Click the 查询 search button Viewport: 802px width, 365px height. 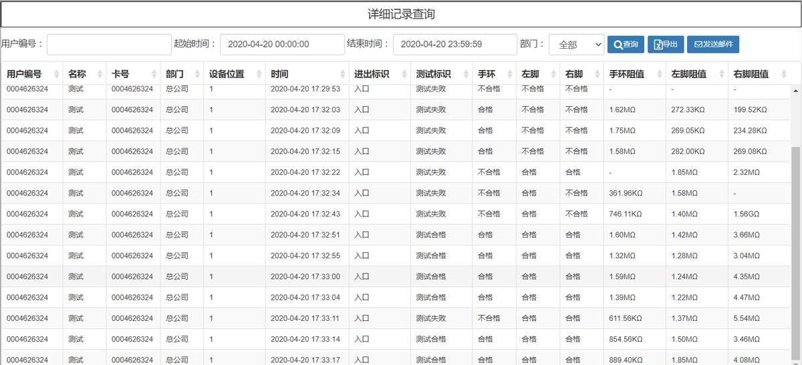click(x=626, y=45)
